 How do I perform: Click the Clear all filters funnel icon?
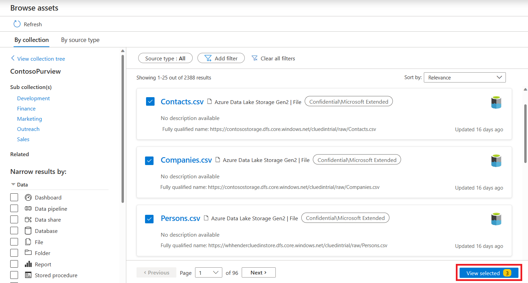[x=255, y=58]
